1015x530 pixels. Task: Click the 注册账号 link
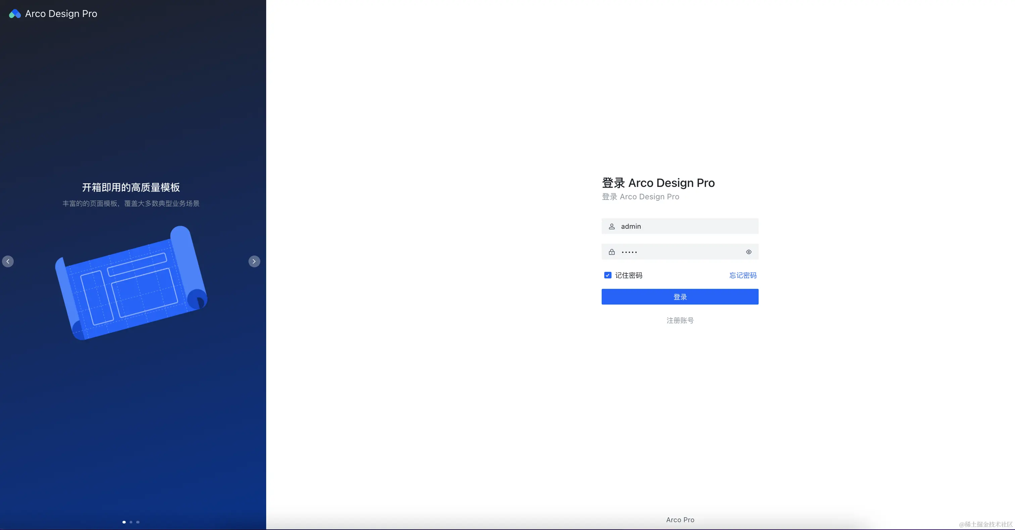point(680,321)
